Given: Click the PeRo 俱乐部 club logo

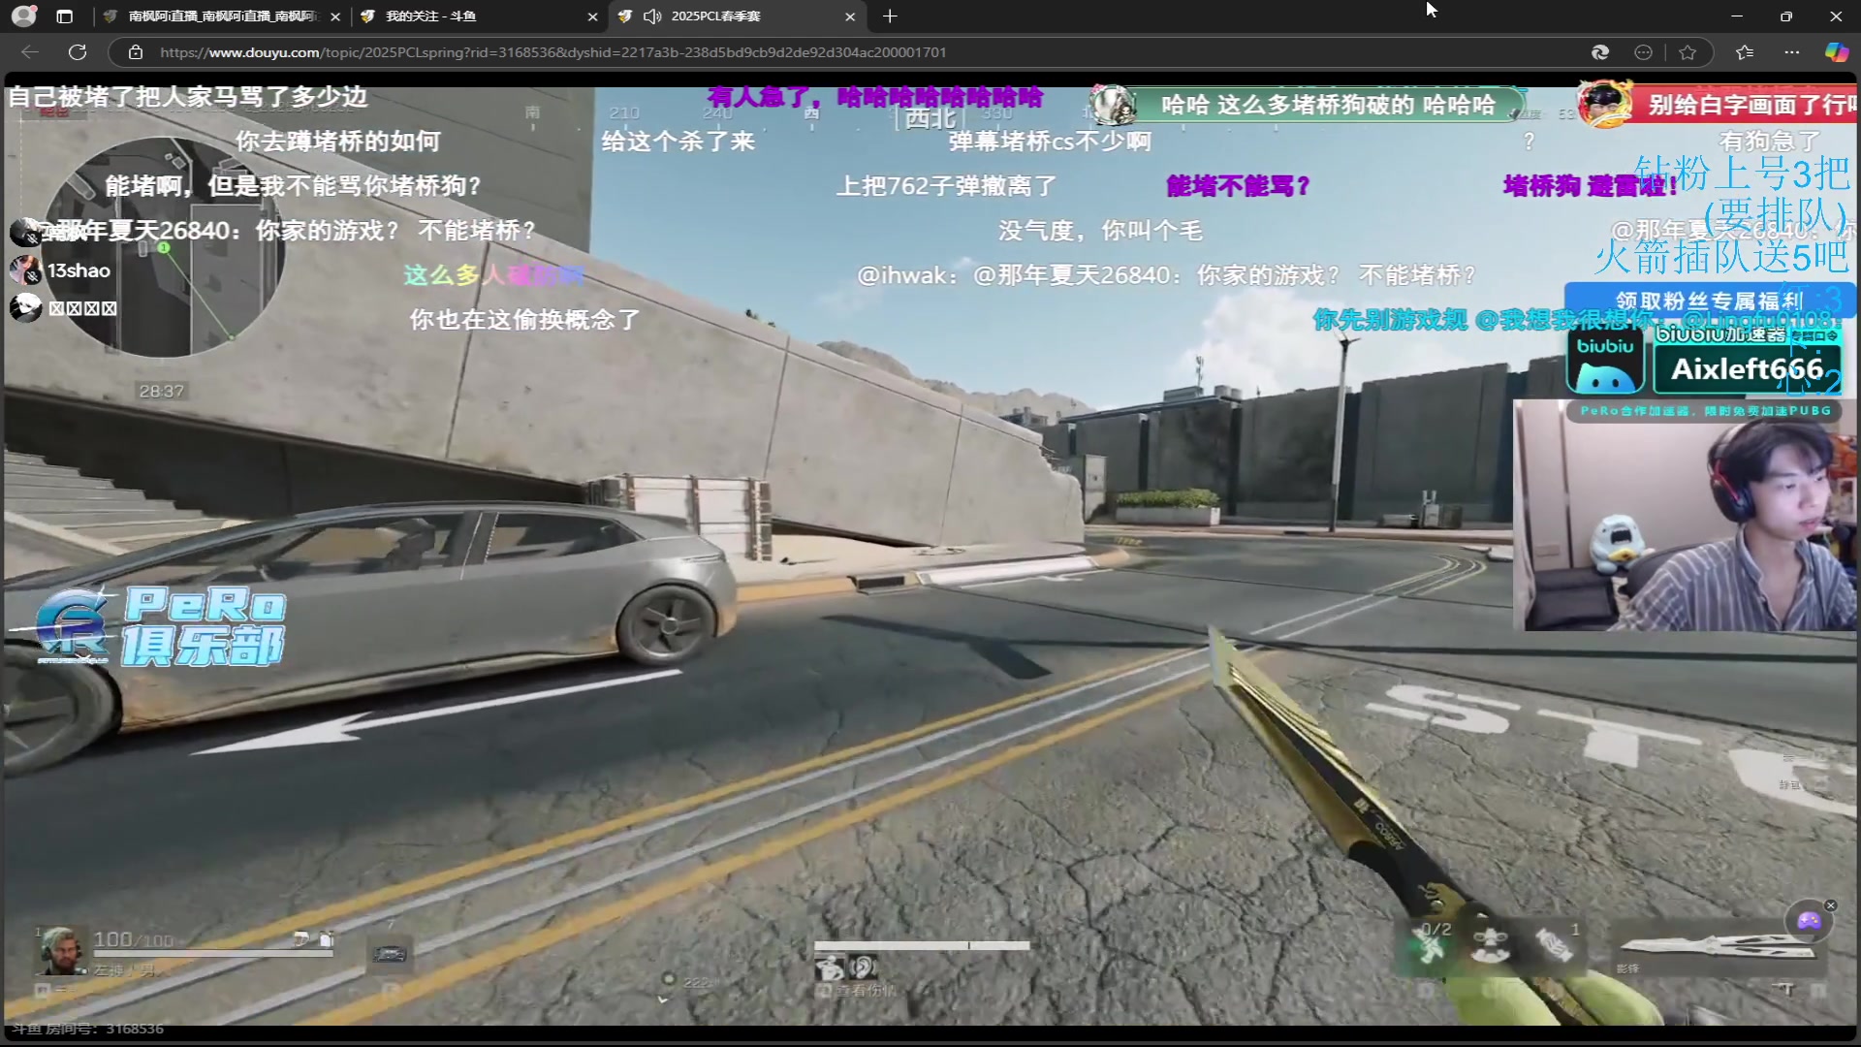Looking at the screenshot, I should (x=161, y=625).
